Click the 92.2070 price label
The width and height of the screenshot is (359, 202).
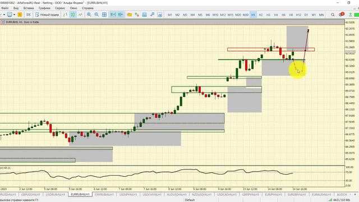point(350,29)
